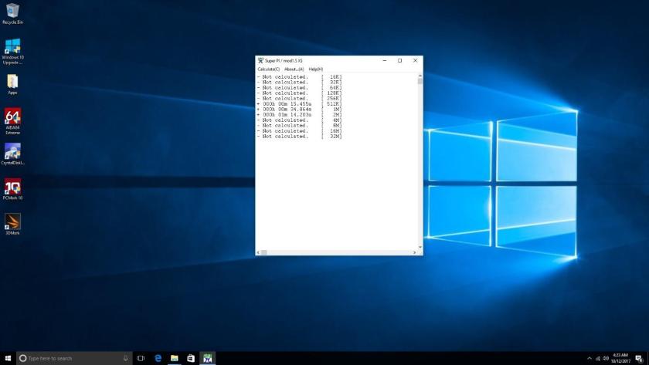Open the Recycle Bin desktop icon
This screenshot has width=649, height=365.
(12, 14)
